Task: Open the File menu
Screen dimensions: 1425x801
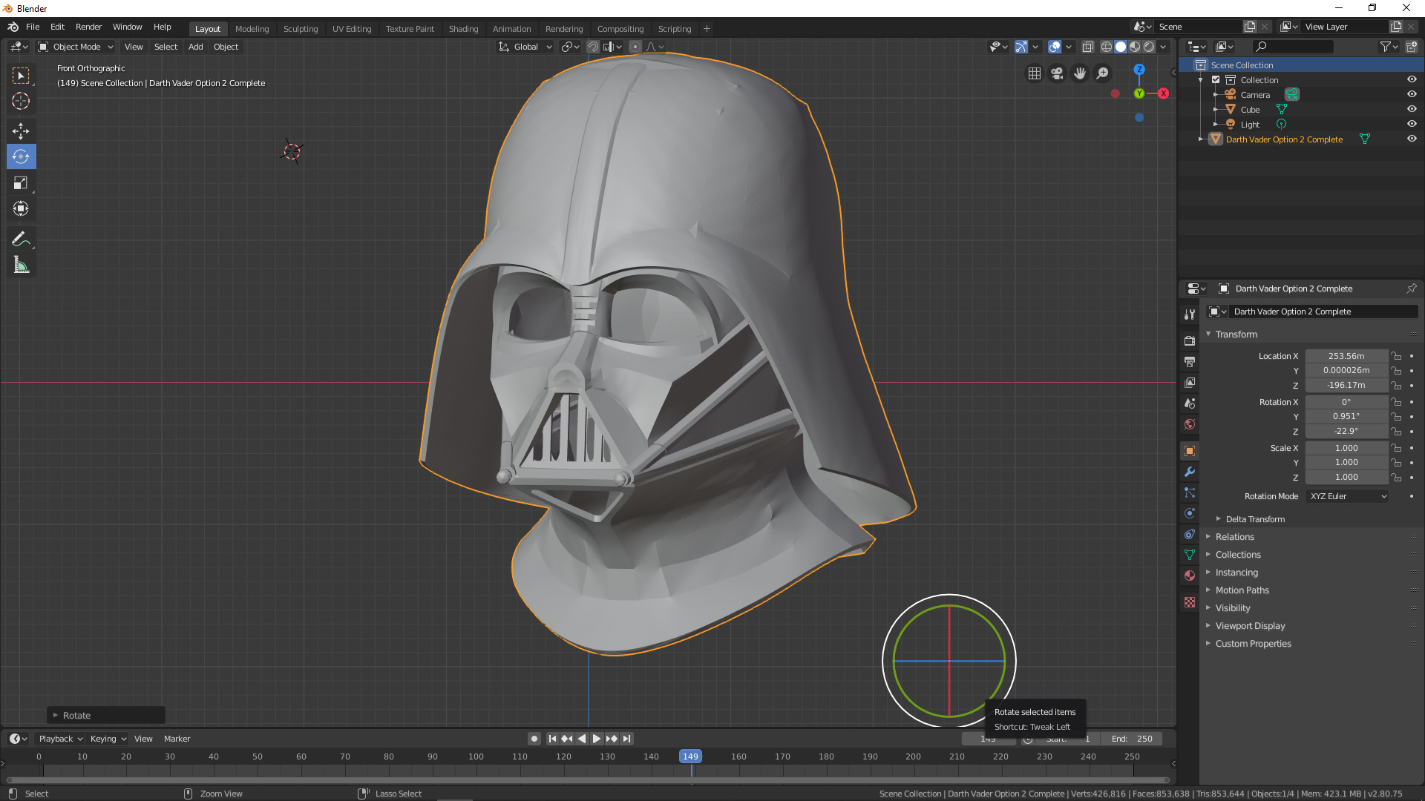Action: tap(33, 27)
